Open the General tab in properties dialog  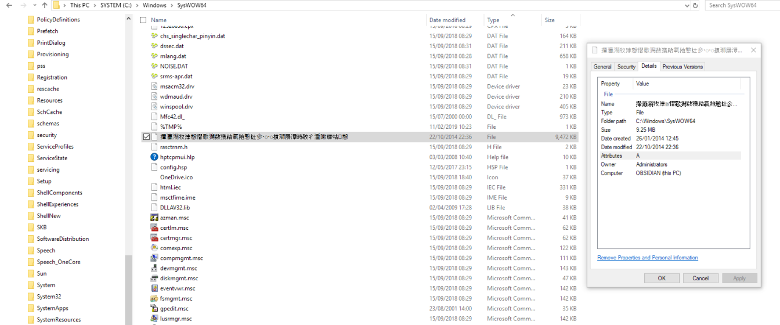pyautogui.click(x=602, y=67)
